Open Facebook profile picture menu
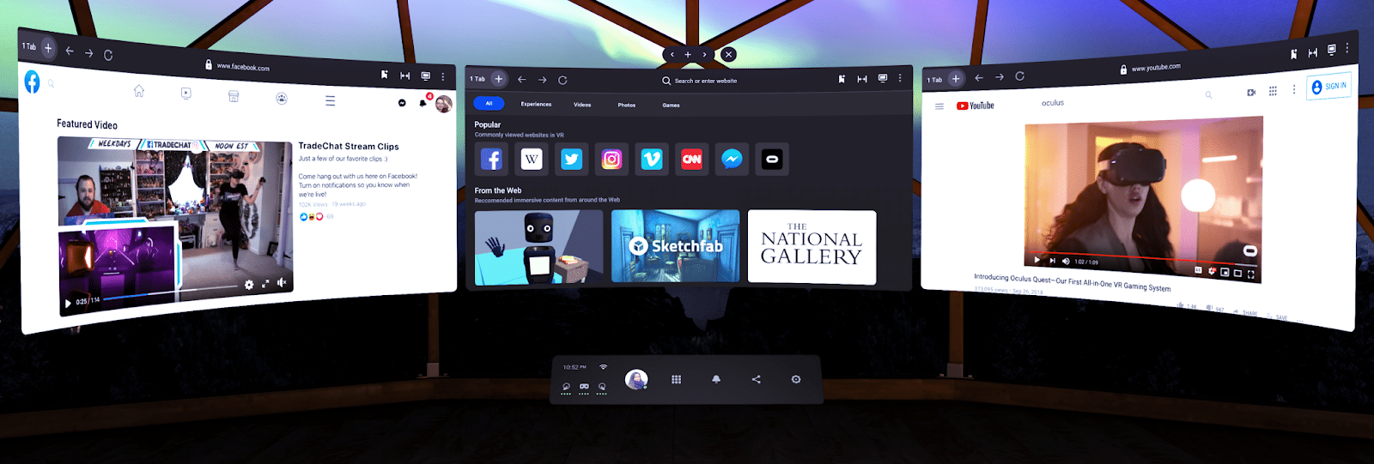Viewport: 1374px width, 464px height. pos(443,105)
